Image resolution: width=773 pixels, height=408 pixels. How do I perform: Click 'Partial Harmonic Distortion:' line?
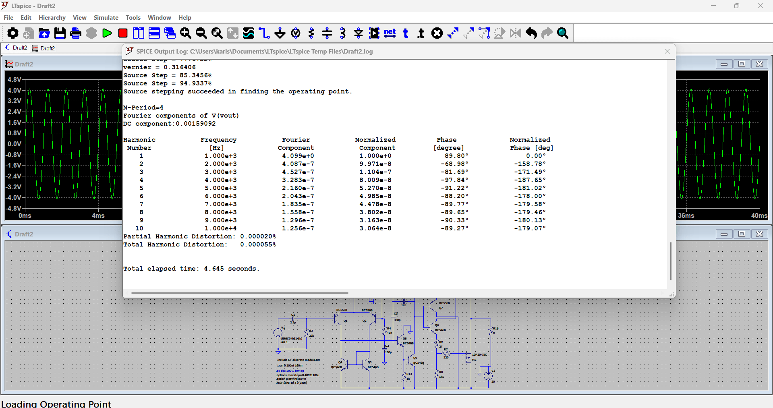point(200,236)
